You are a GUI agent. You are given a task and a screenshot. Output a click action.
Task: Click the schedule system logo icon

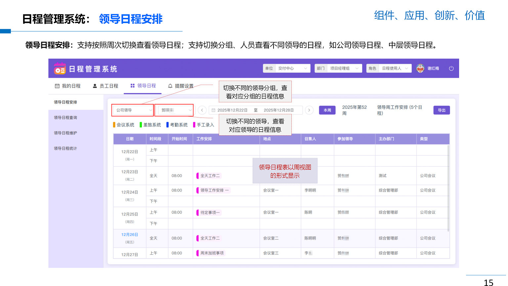click(60, 69)
